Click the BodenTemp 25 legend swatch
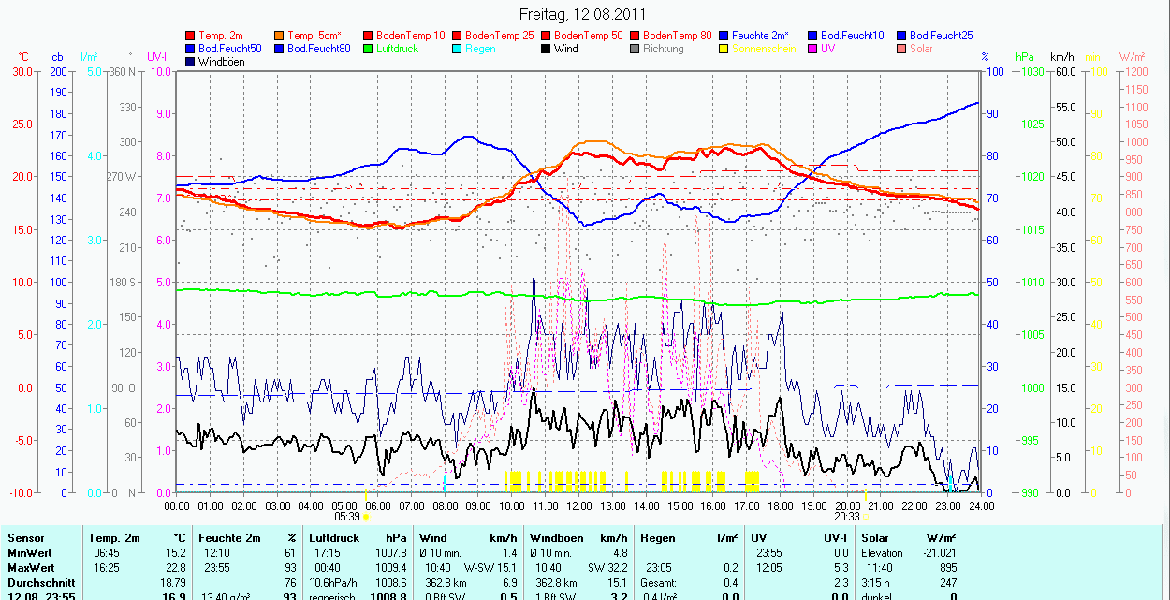 [x=456, y=36]
